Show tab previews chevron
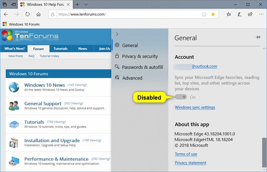Viewport: 267px width, 172px height. (x=86, y=4)
